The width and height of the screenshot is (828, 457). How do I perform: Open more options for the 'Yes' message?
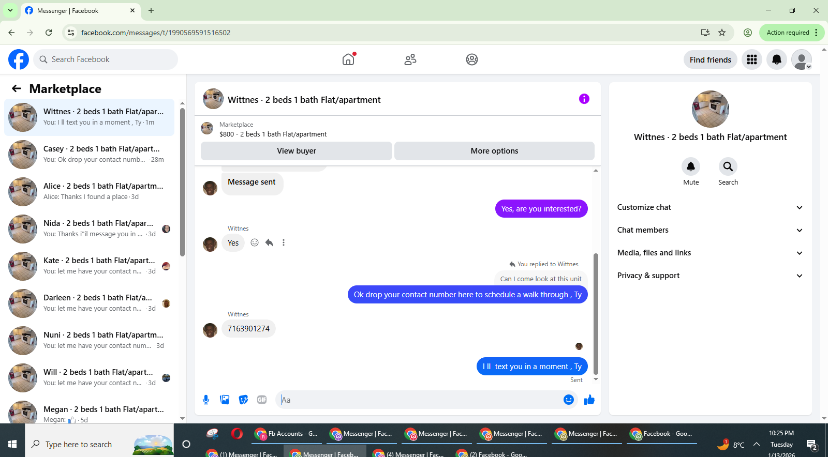point(284,242)
